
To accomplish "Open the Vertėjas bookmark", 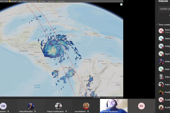I will point(26,1).
